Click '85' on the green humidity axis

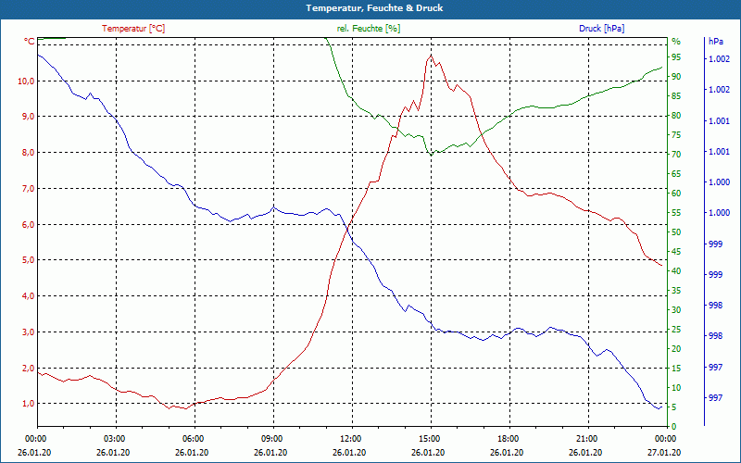click(x=676, y=96)
